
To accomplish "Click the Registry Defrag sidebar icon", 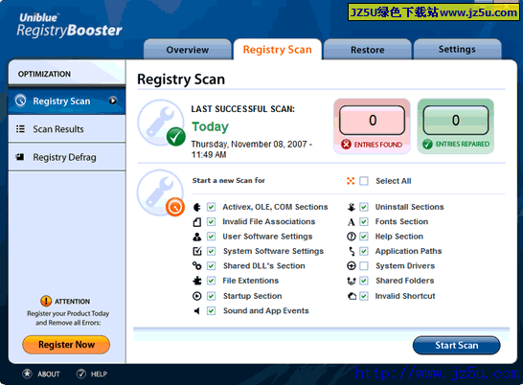I will coord(20,157).
